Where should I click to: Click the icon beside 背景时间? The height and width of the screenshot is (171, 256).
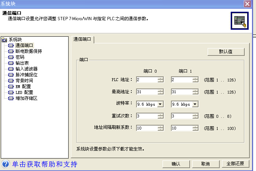tap(11, 81)
